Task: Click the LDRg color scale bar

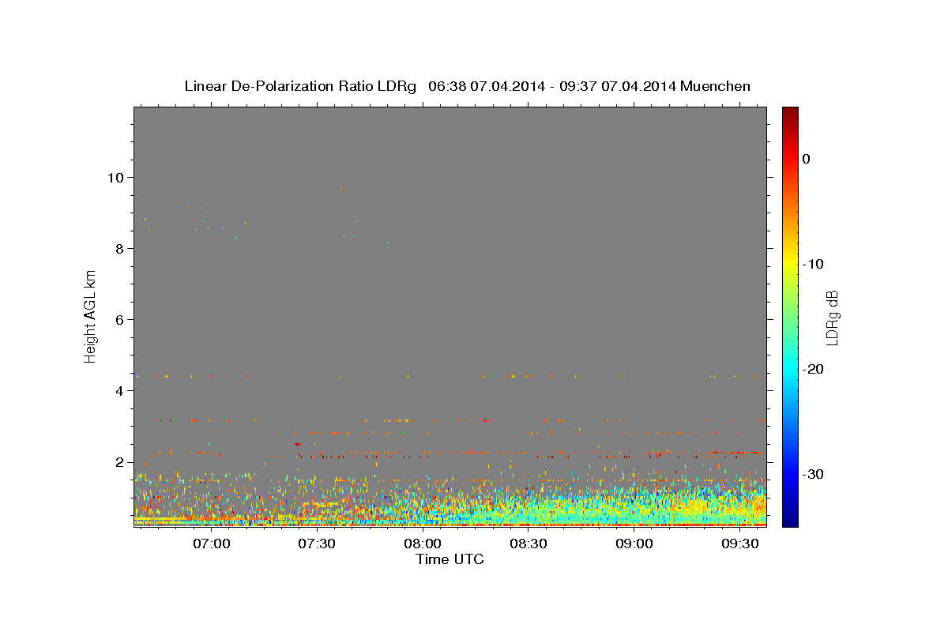Action: pyautogui.click(x=790, y=317)
